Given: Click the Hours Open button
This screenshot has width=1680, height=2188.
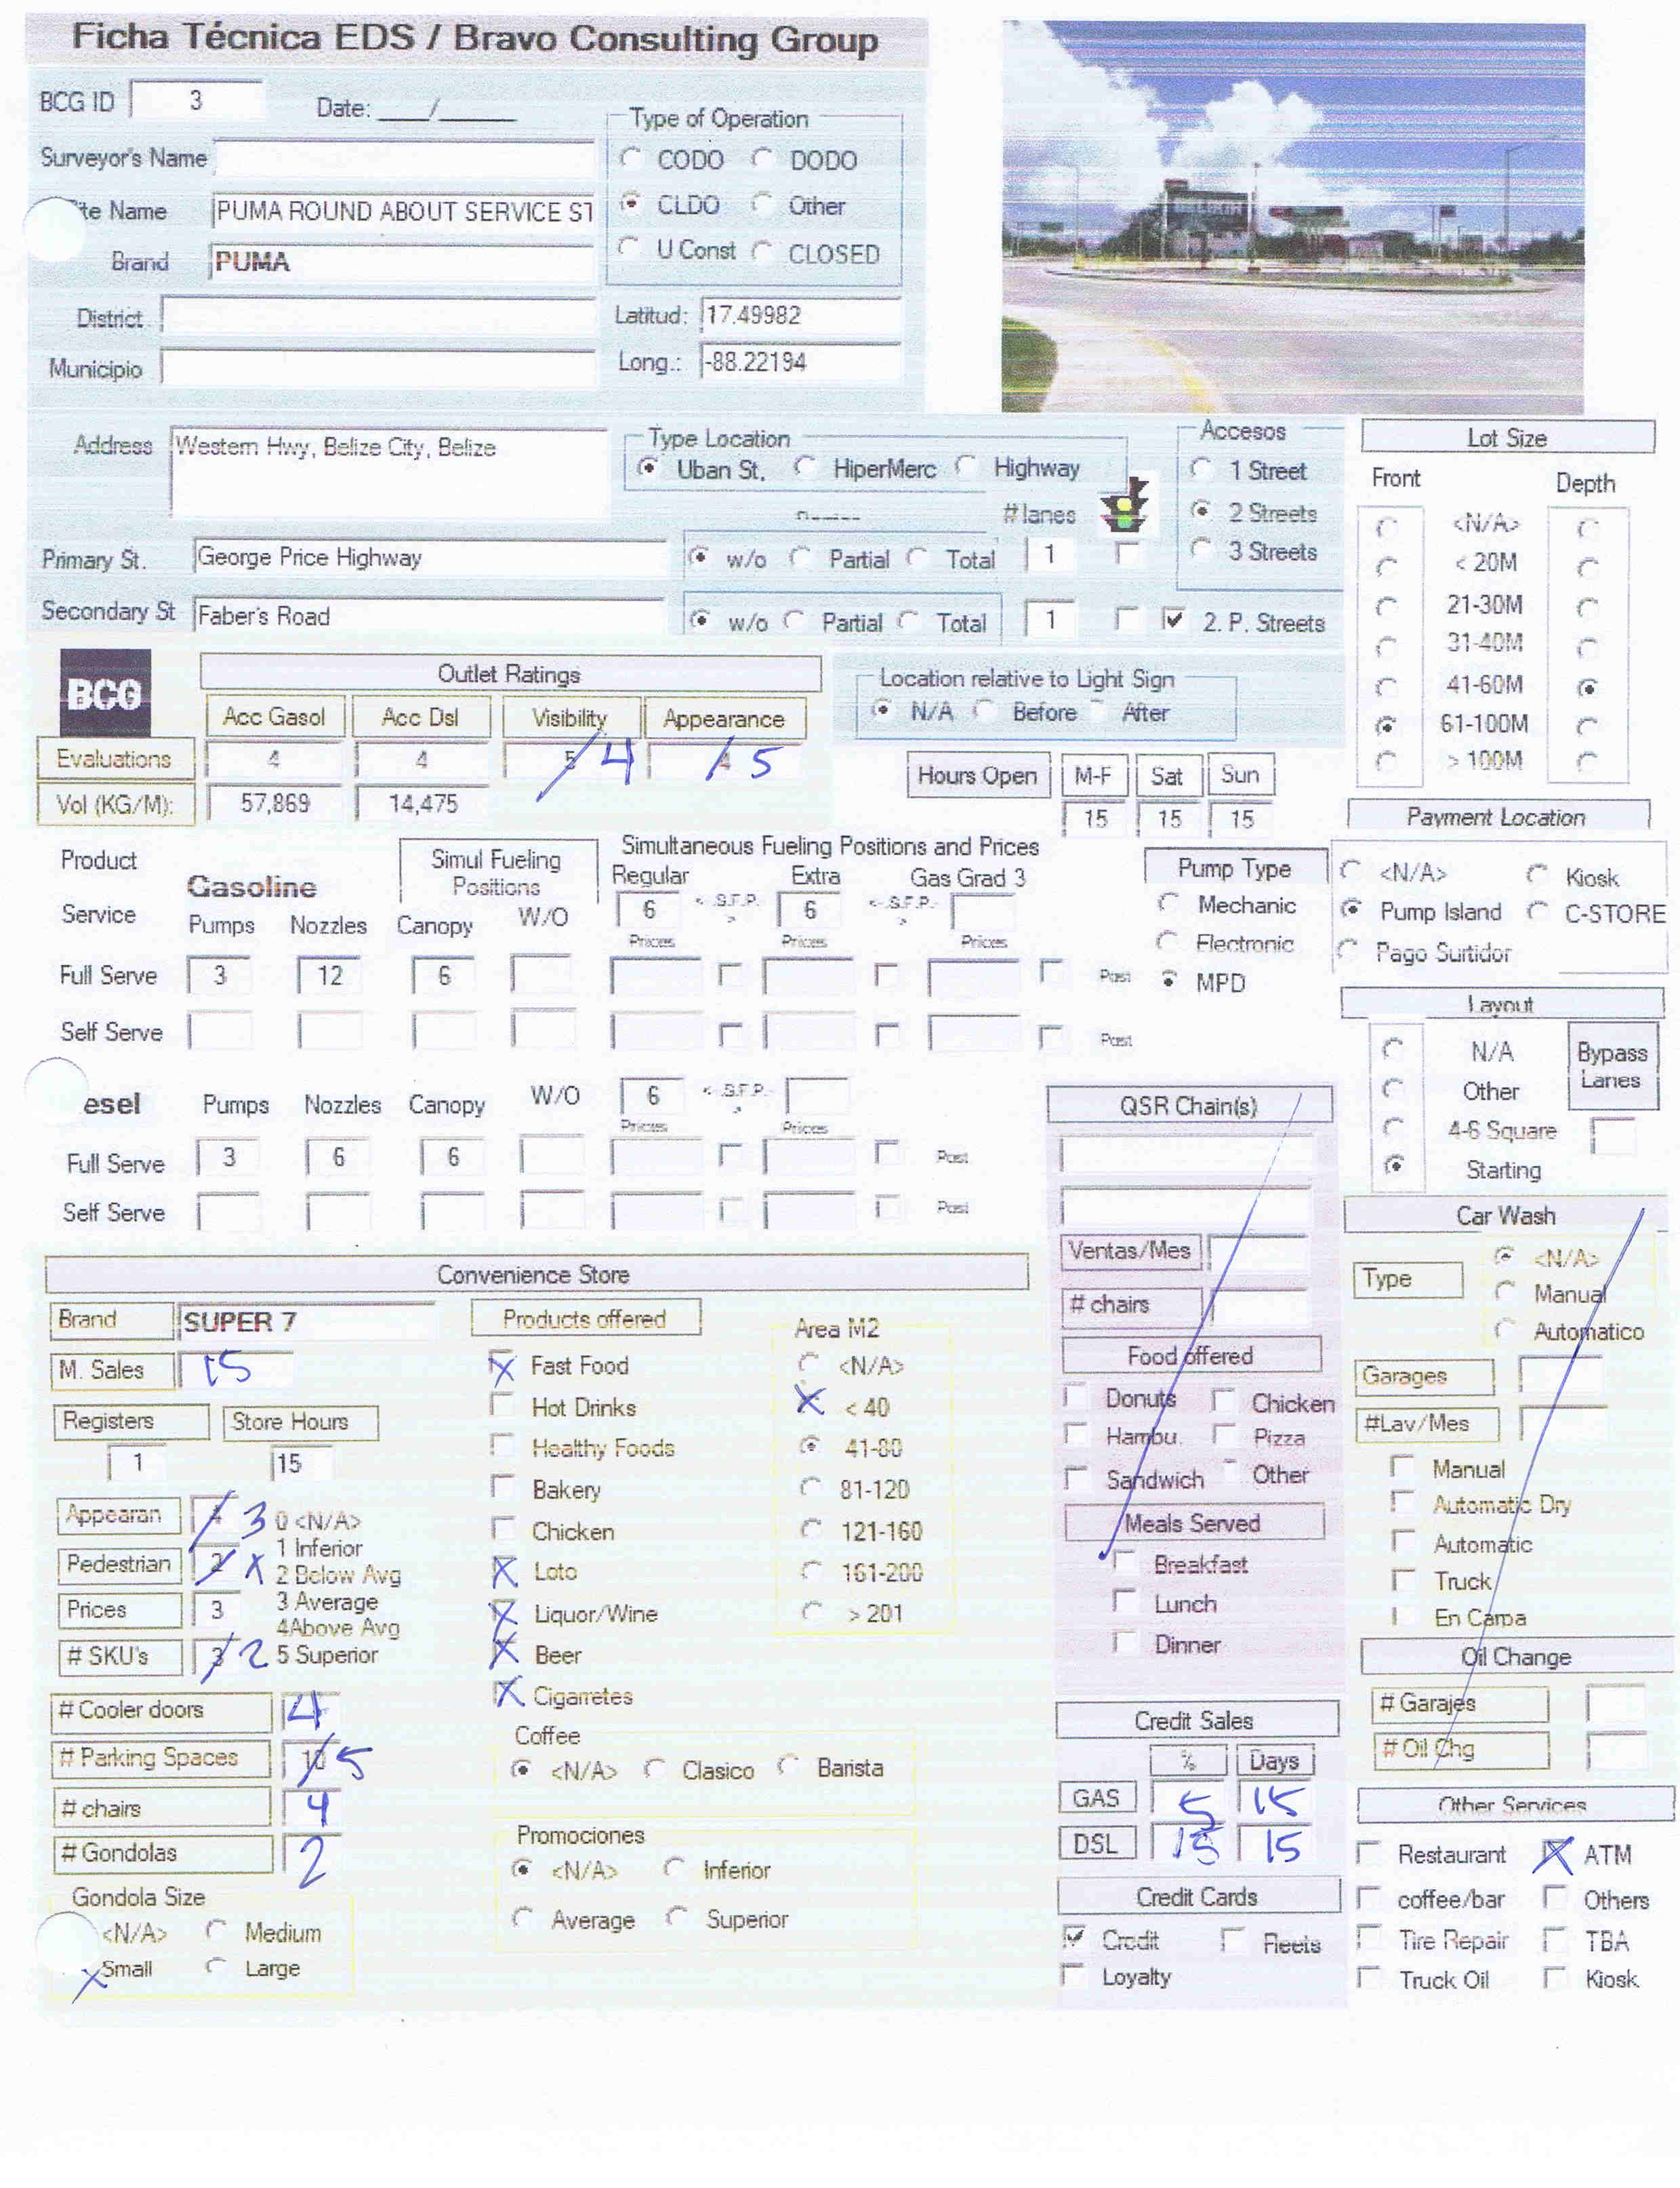Looking at the screenshot, I should [977, 775].
